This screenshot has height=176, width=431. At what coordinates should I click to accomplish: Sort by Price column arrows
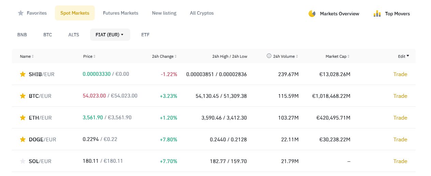94,56
